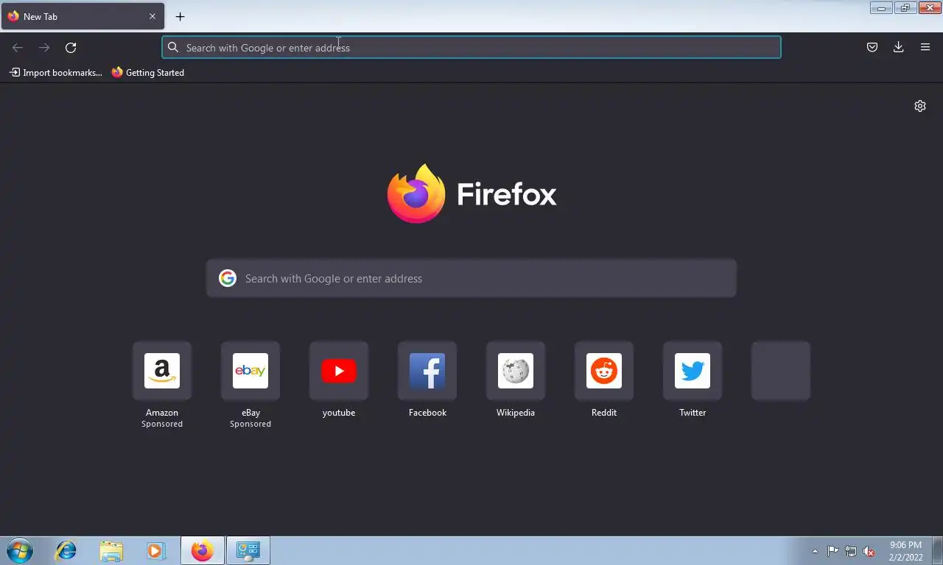Open the Firefox application menu
Viewport: 943px width, 565px height.
925,47
